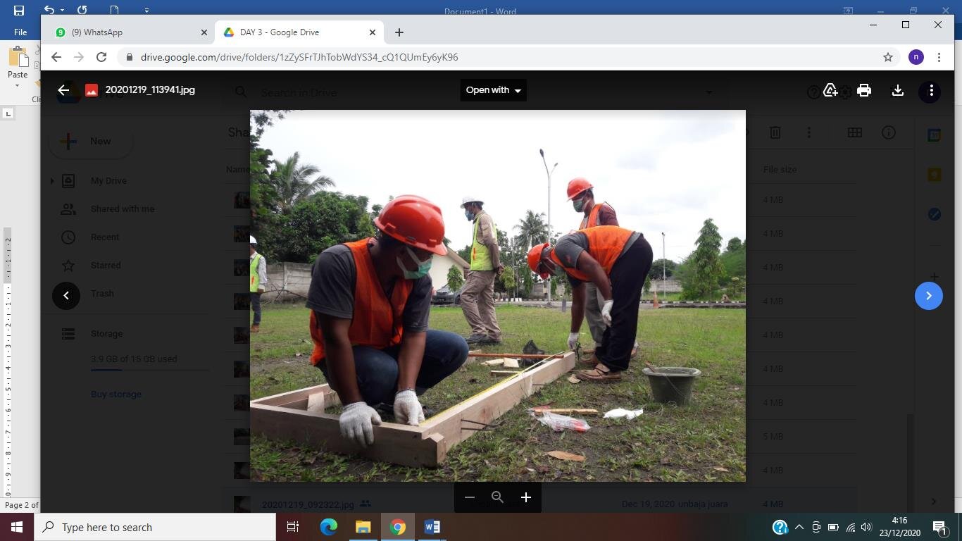Click the back arrow to close image preview
This screenshot has width=962, height=541.
(x=63, y=90)
